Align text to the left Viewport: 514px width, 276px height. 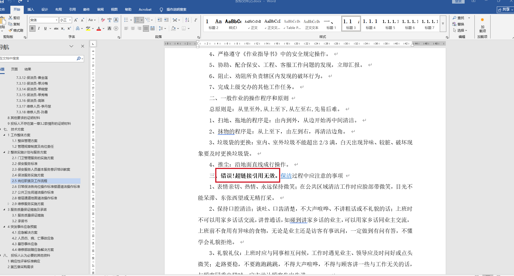[x=126, y=28]
